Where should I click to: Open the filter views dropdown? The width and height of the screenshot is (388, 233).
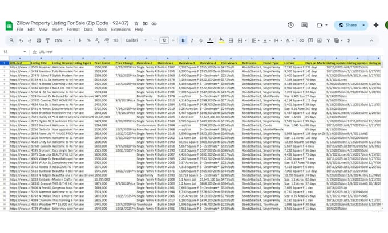[342, 41]
